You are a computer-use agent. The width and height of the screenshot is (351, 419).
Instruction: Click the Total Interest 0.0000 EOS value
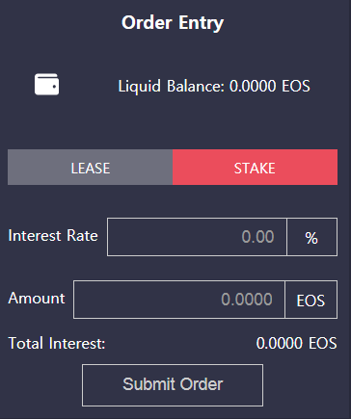[296, 343]
